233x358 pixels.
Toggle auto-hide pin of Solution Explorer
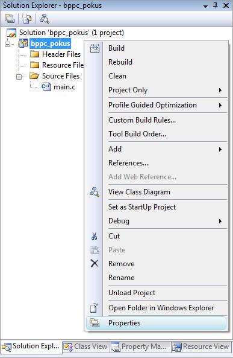(215, 5)
